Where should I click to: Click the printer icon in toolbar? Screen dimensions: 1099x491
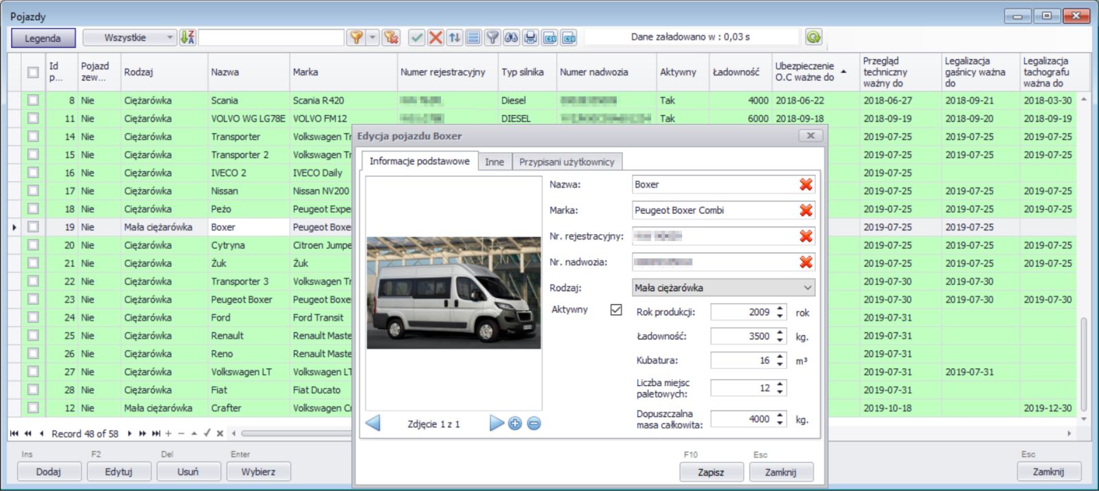[x=530, y=38]
